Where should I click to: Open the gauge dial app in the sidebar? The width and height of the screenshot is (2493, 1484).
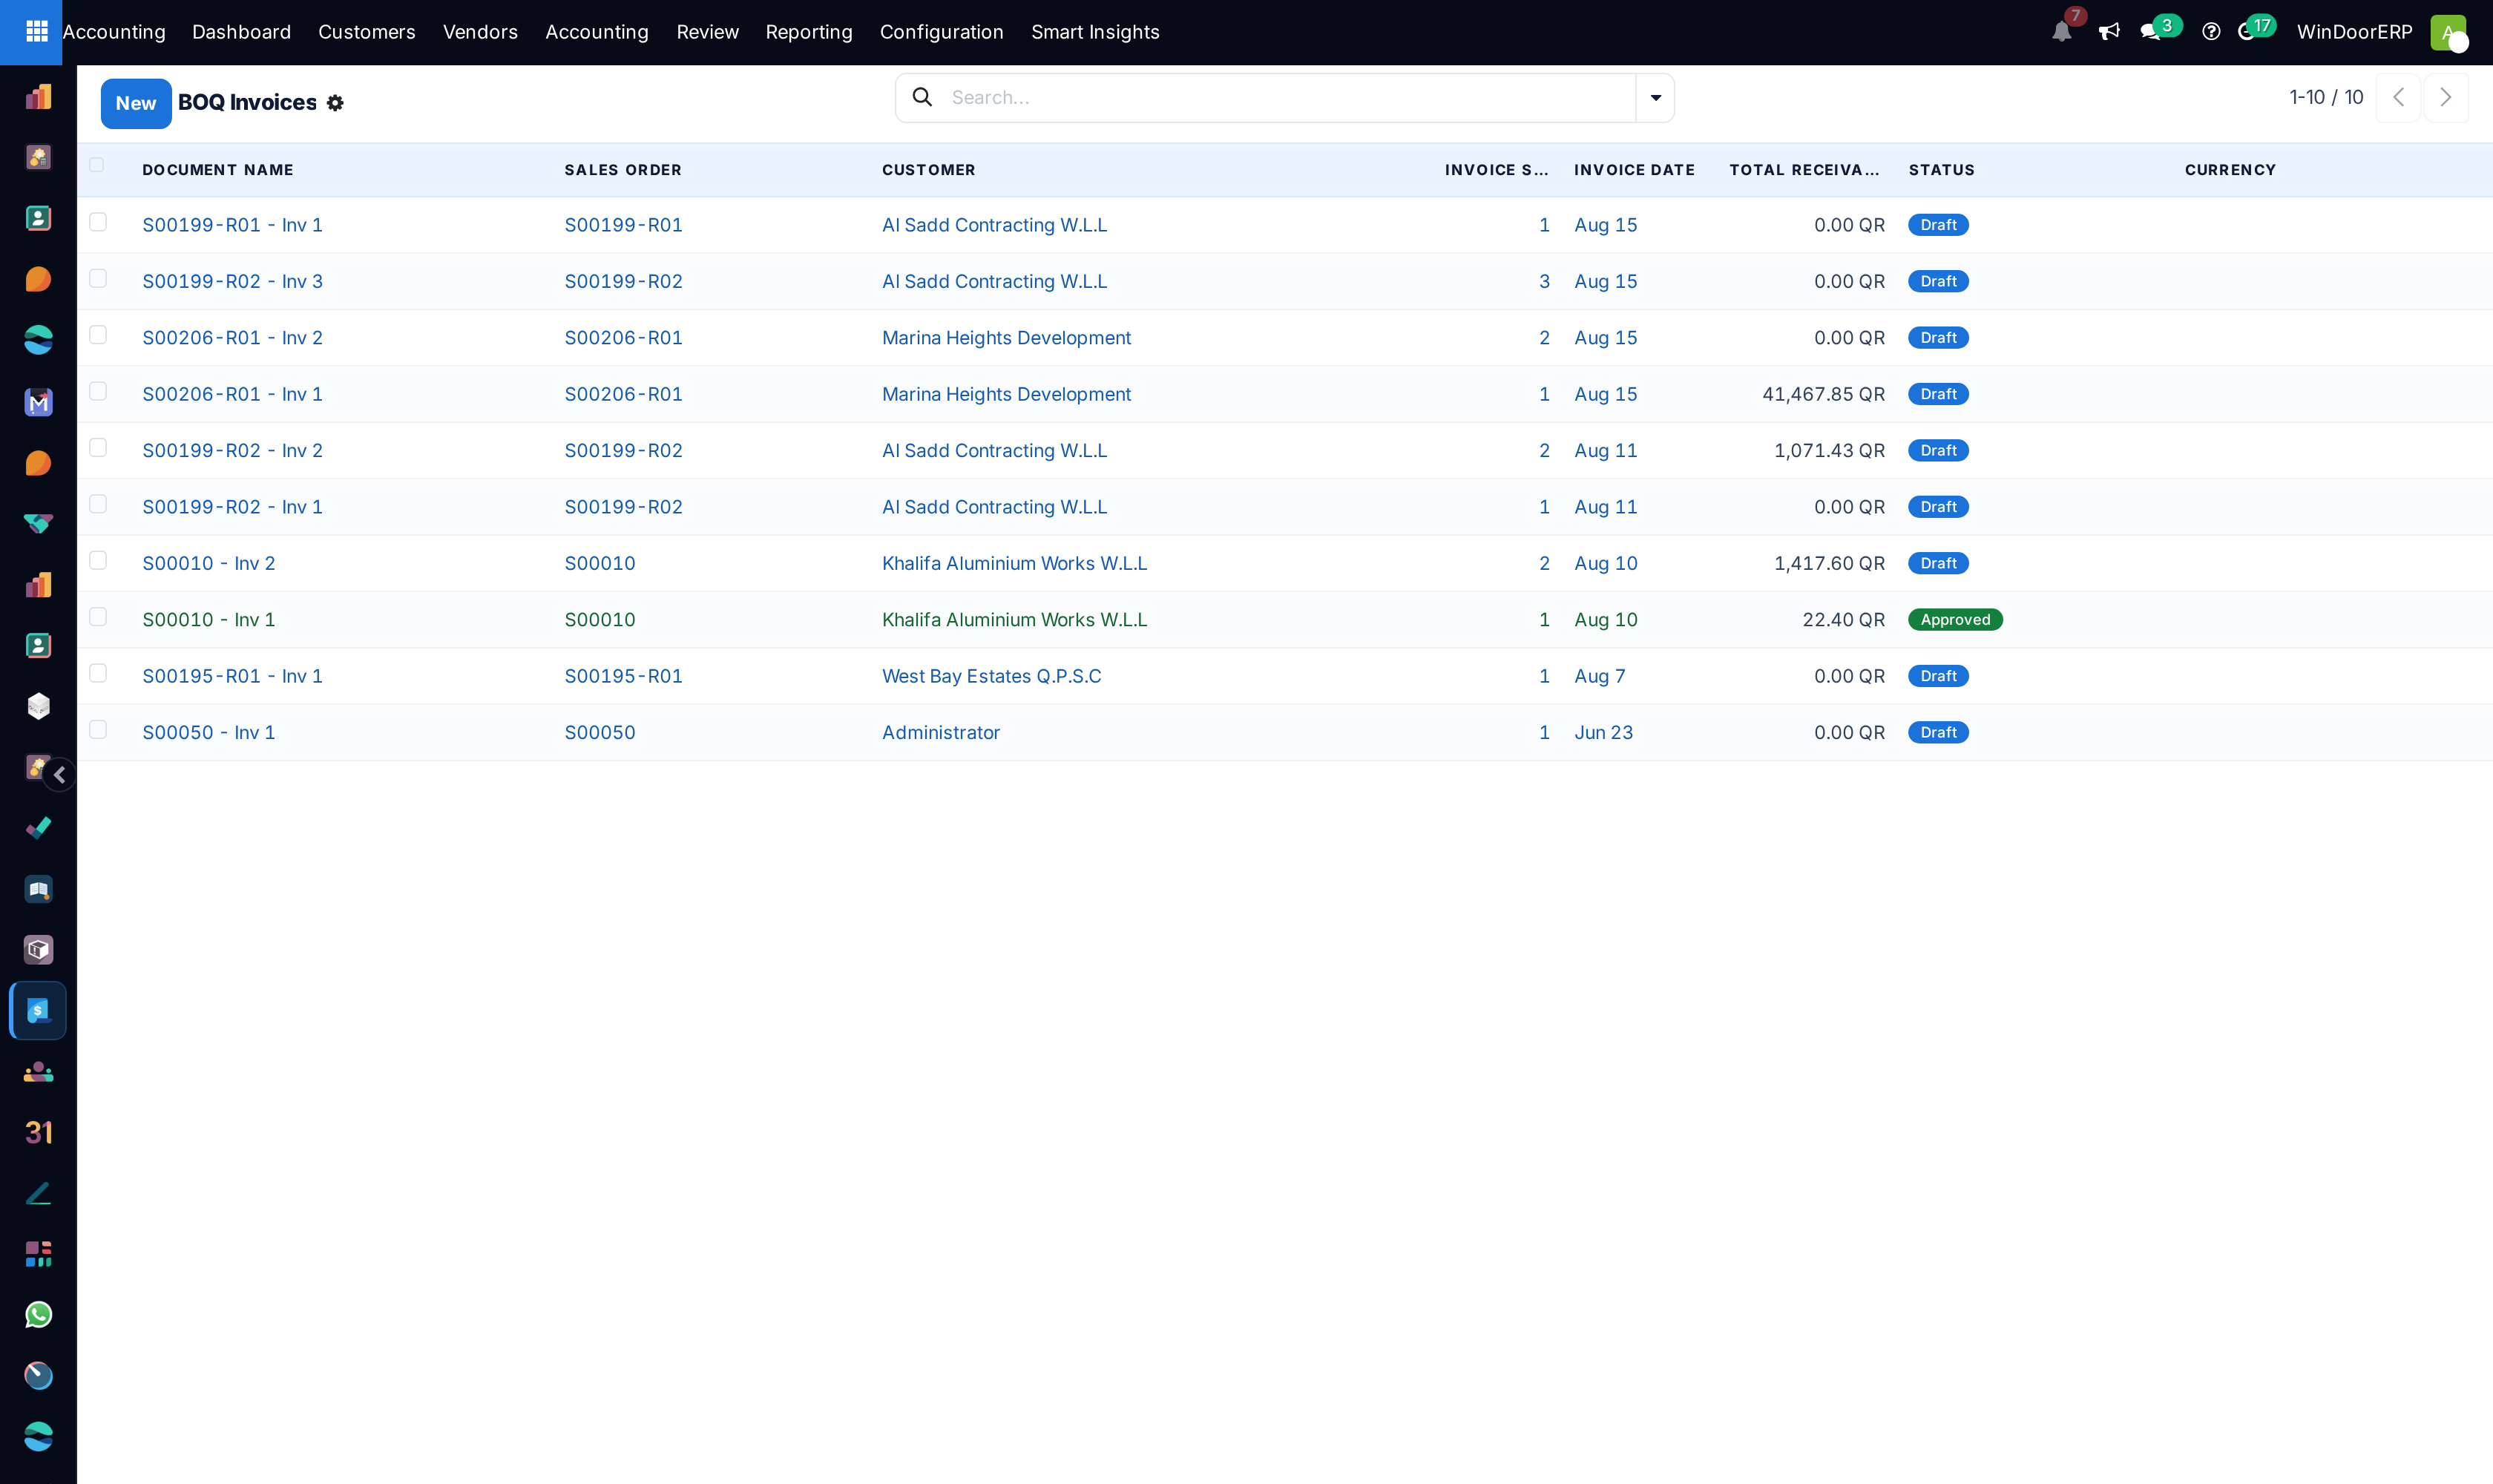tap(38, 1376)
